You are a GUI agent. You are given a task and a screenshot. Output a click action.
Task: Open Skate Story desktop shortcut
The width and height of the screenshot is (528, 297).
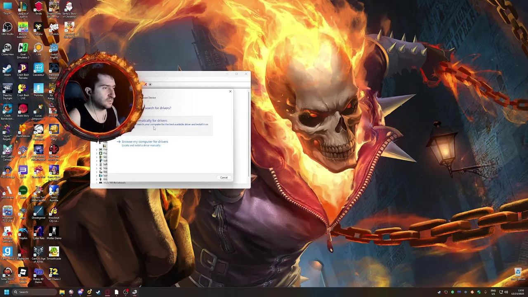click(x=23, y=111)
